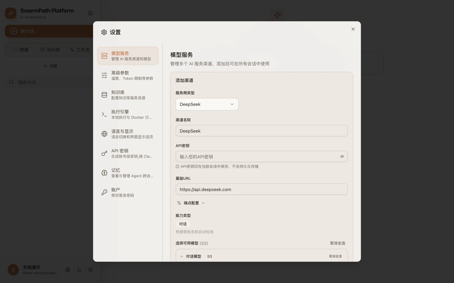Click the 添加渠道 heading text
Screen dimensions: 454x283
pyautogui.click(x=184, y=80)
